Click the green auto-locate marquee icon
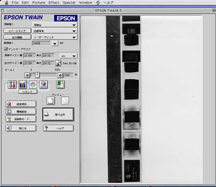The height and width of the screenshot is (187, 216). pyautogui.click(x=60, y=84)
